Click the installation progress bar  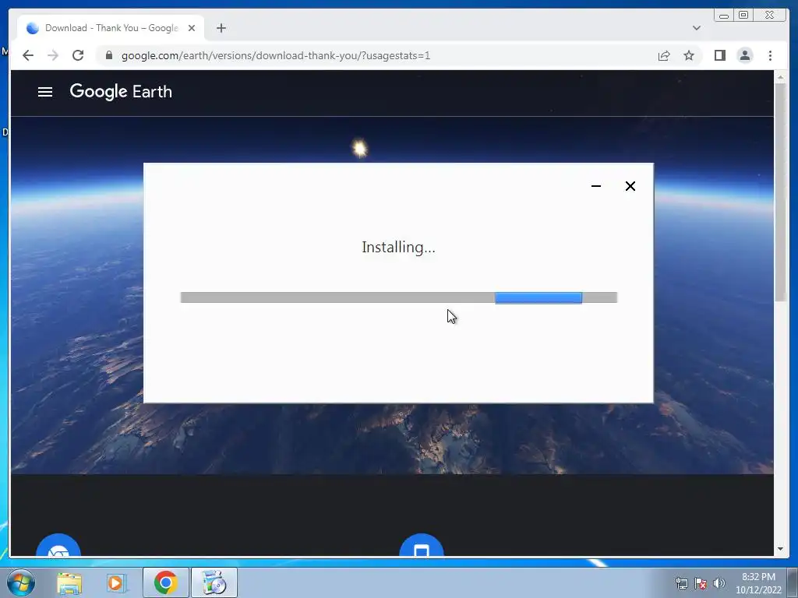click(398, 297)
